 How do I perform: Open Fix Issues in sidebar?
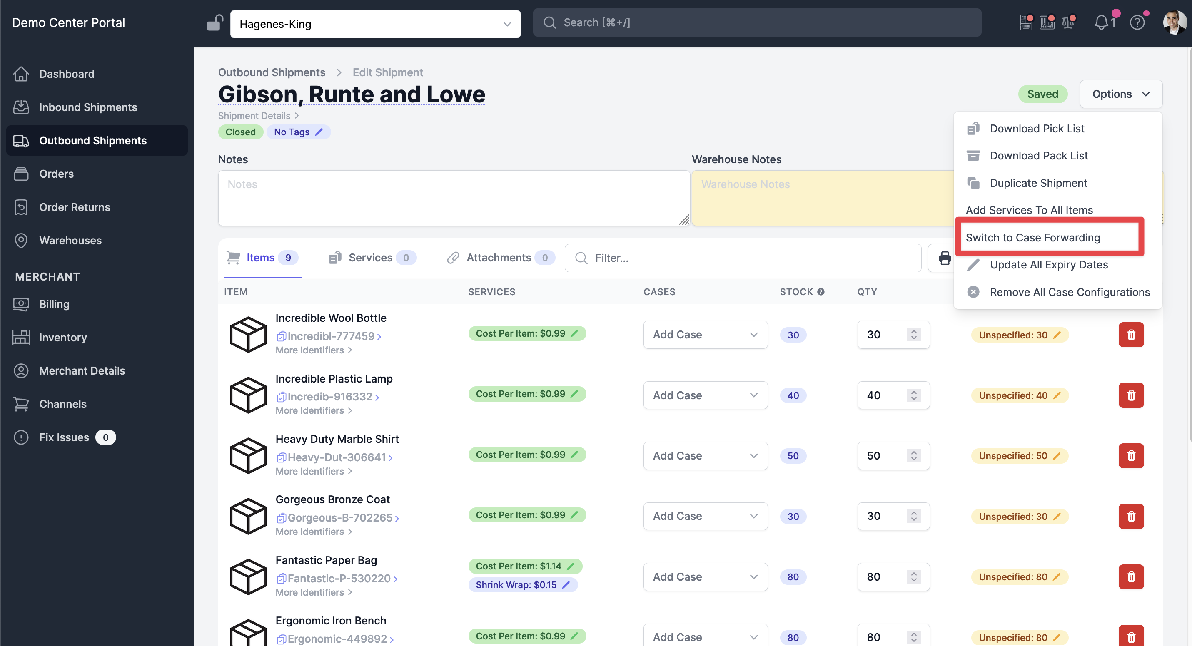[97, 437]
